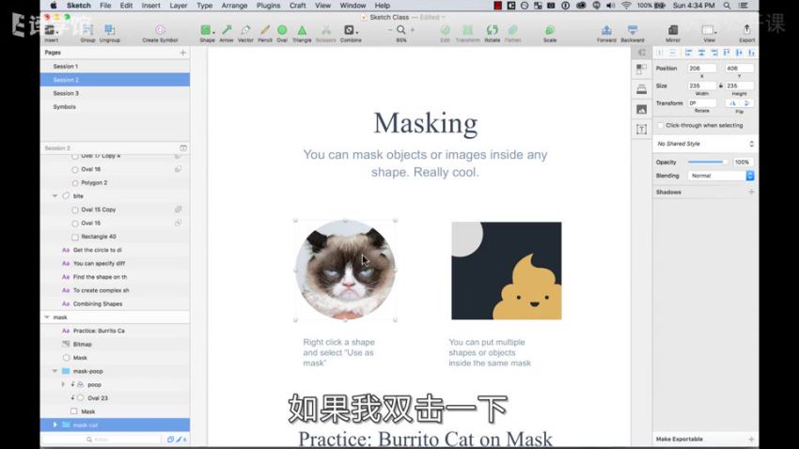Toggle slices filter at layer list bottom
The height and width of the screenshot is (449, 799).
pyautogui.click(x=179, y=440)
